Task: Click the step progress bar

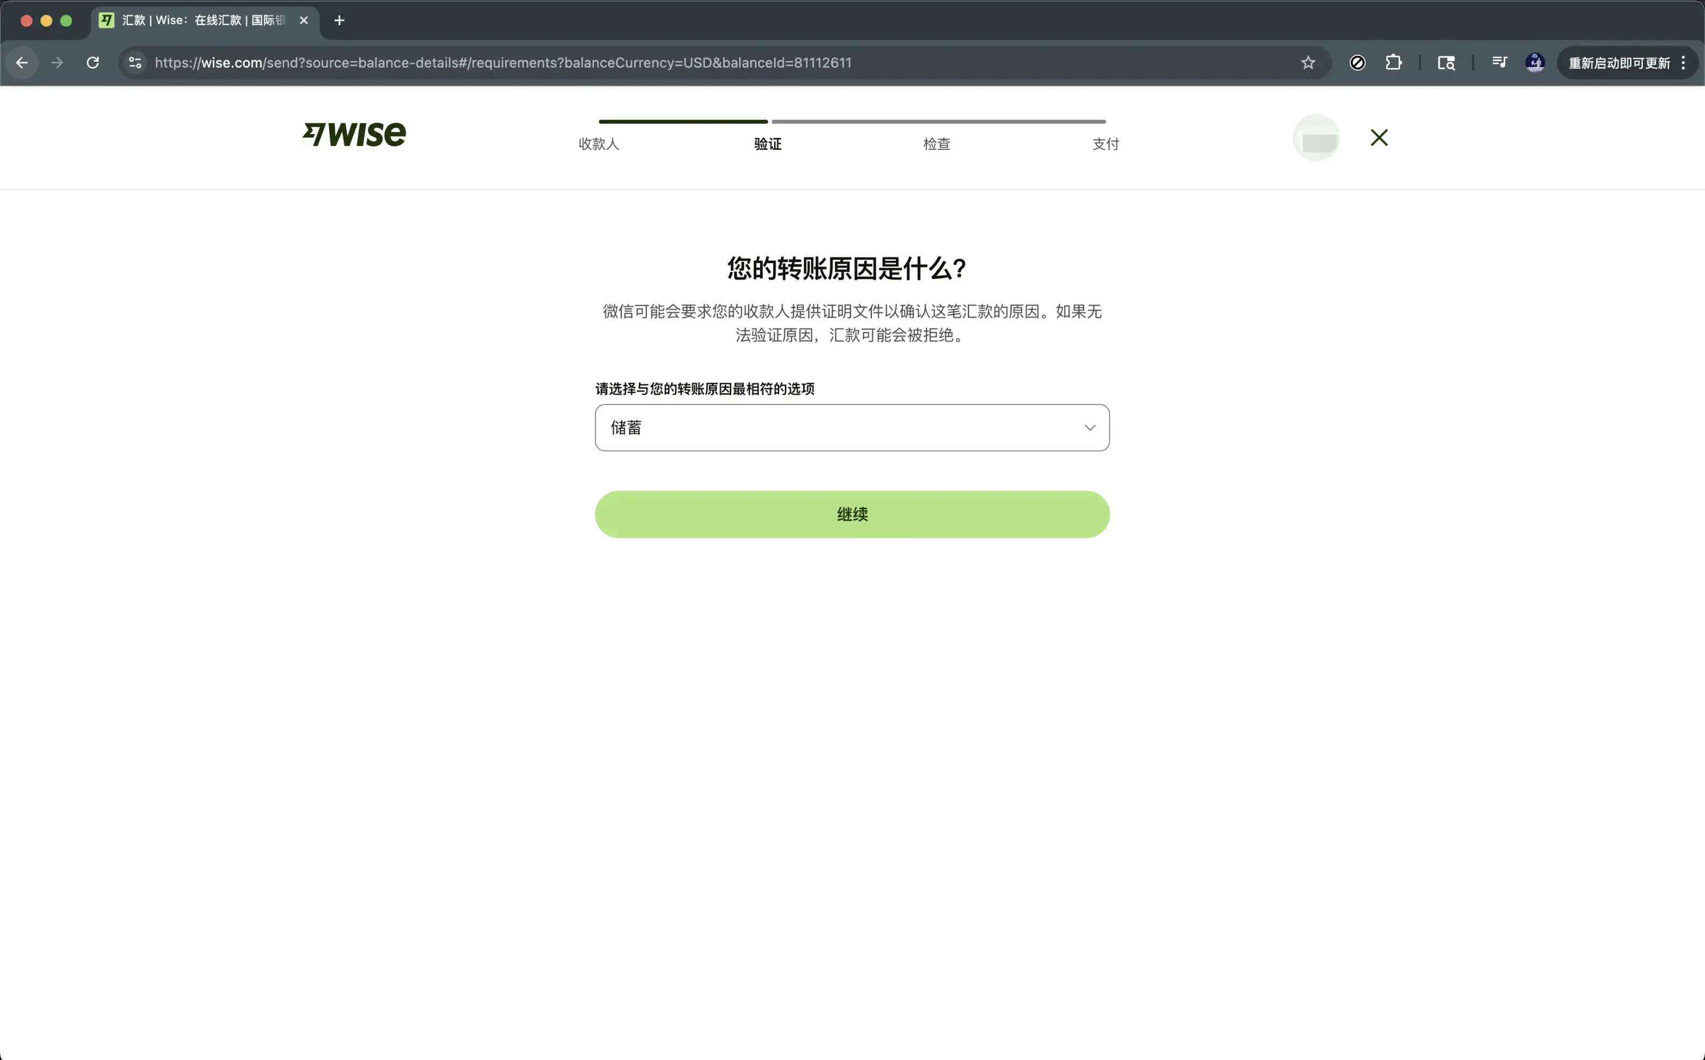Action: tap(851, 121)
